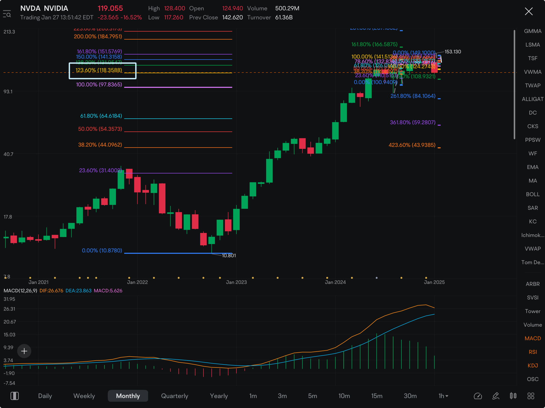Screen dimensions: 545x408
Task: Select the pencil drawing tool
Action: pyautogui.click(x=496, y=396)
